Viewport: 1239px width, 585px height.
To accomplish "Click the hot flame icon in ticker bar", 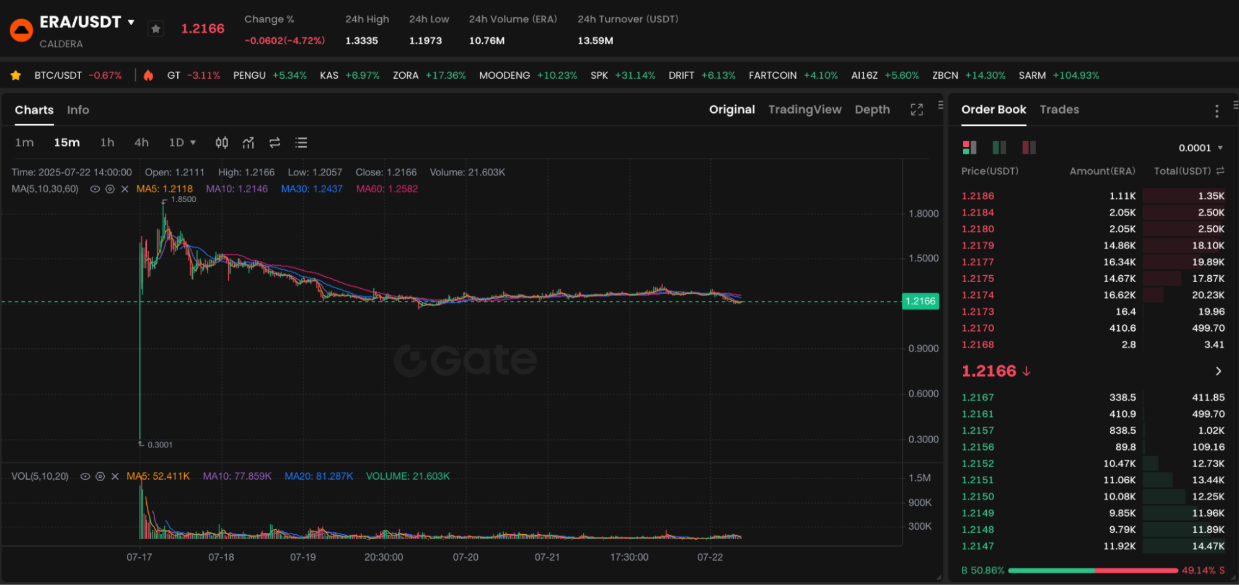I will (x=148, y=76).
